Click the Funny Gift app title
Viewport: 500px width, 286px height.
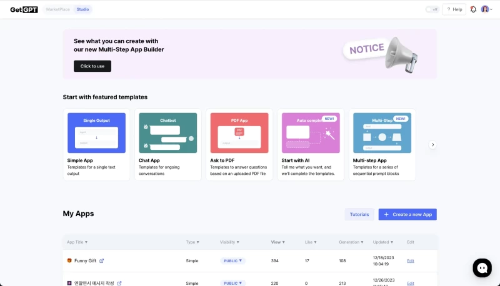point(85,260)
